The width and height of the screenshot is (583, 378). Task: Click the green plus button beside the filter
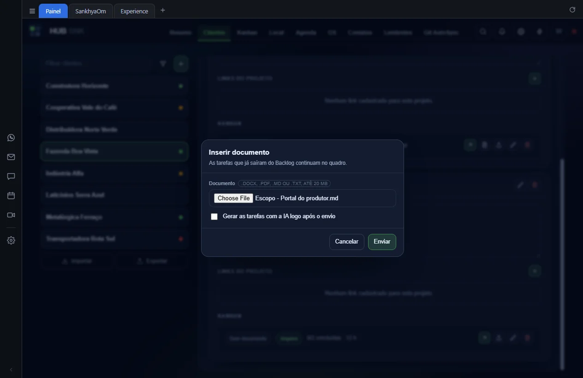(181, 64)
